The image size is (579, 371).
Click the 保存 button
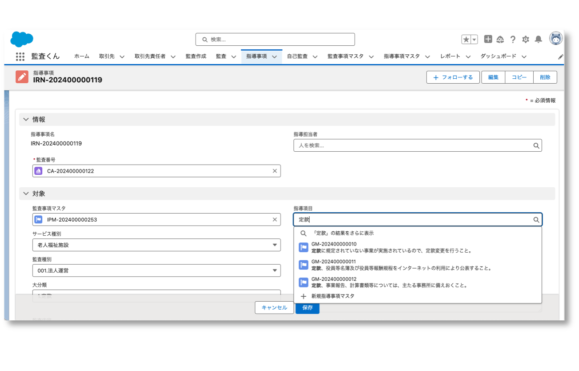pos(308,307)
